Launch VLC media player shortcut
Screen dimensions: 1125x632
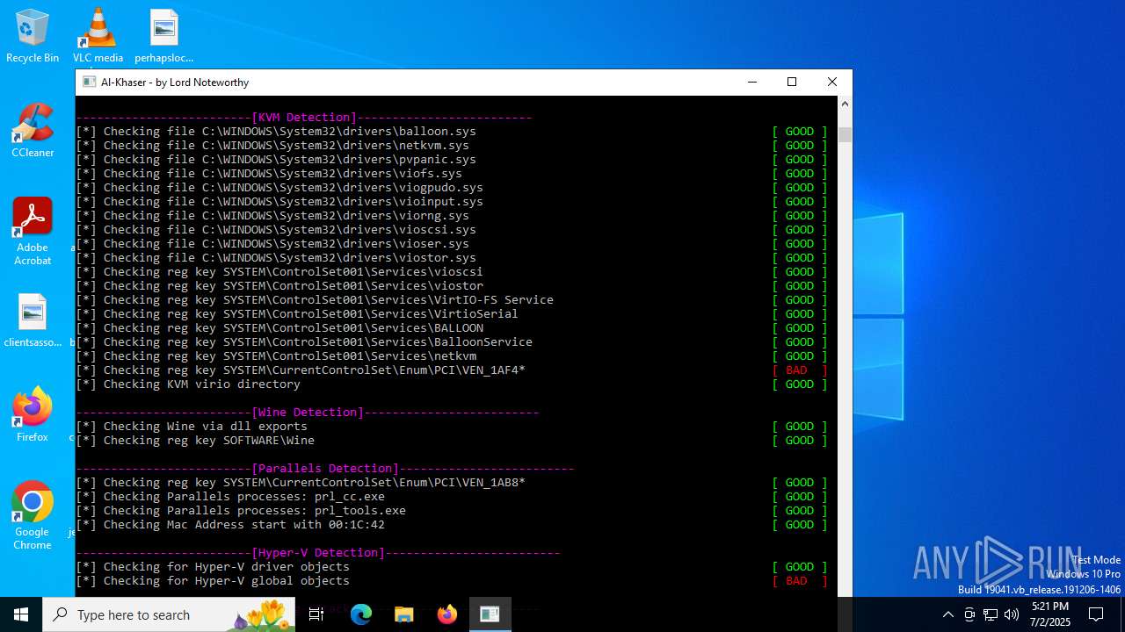(x=98, y=37)
